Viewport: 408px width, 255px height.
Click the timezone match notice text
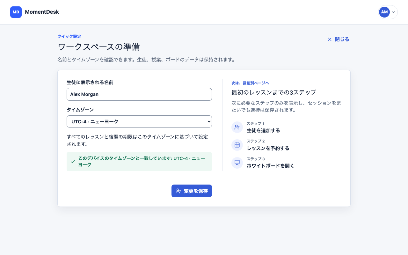click(142, 162)
